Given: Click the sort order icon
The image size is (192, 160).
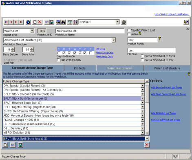Looking at the screenshot, I should pos(75,22).
